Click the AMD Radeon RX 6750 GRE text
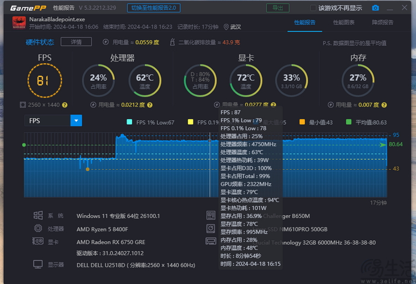Screen dimensions: 416x284 [111, 242]
